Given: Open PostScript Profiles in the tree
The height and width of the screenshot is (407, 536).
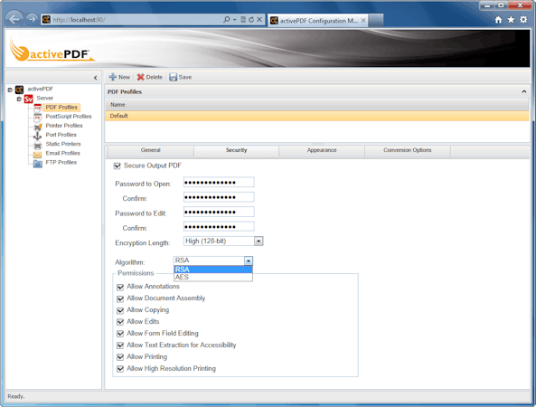Looking at the screenshot, I should click(69, 117).
